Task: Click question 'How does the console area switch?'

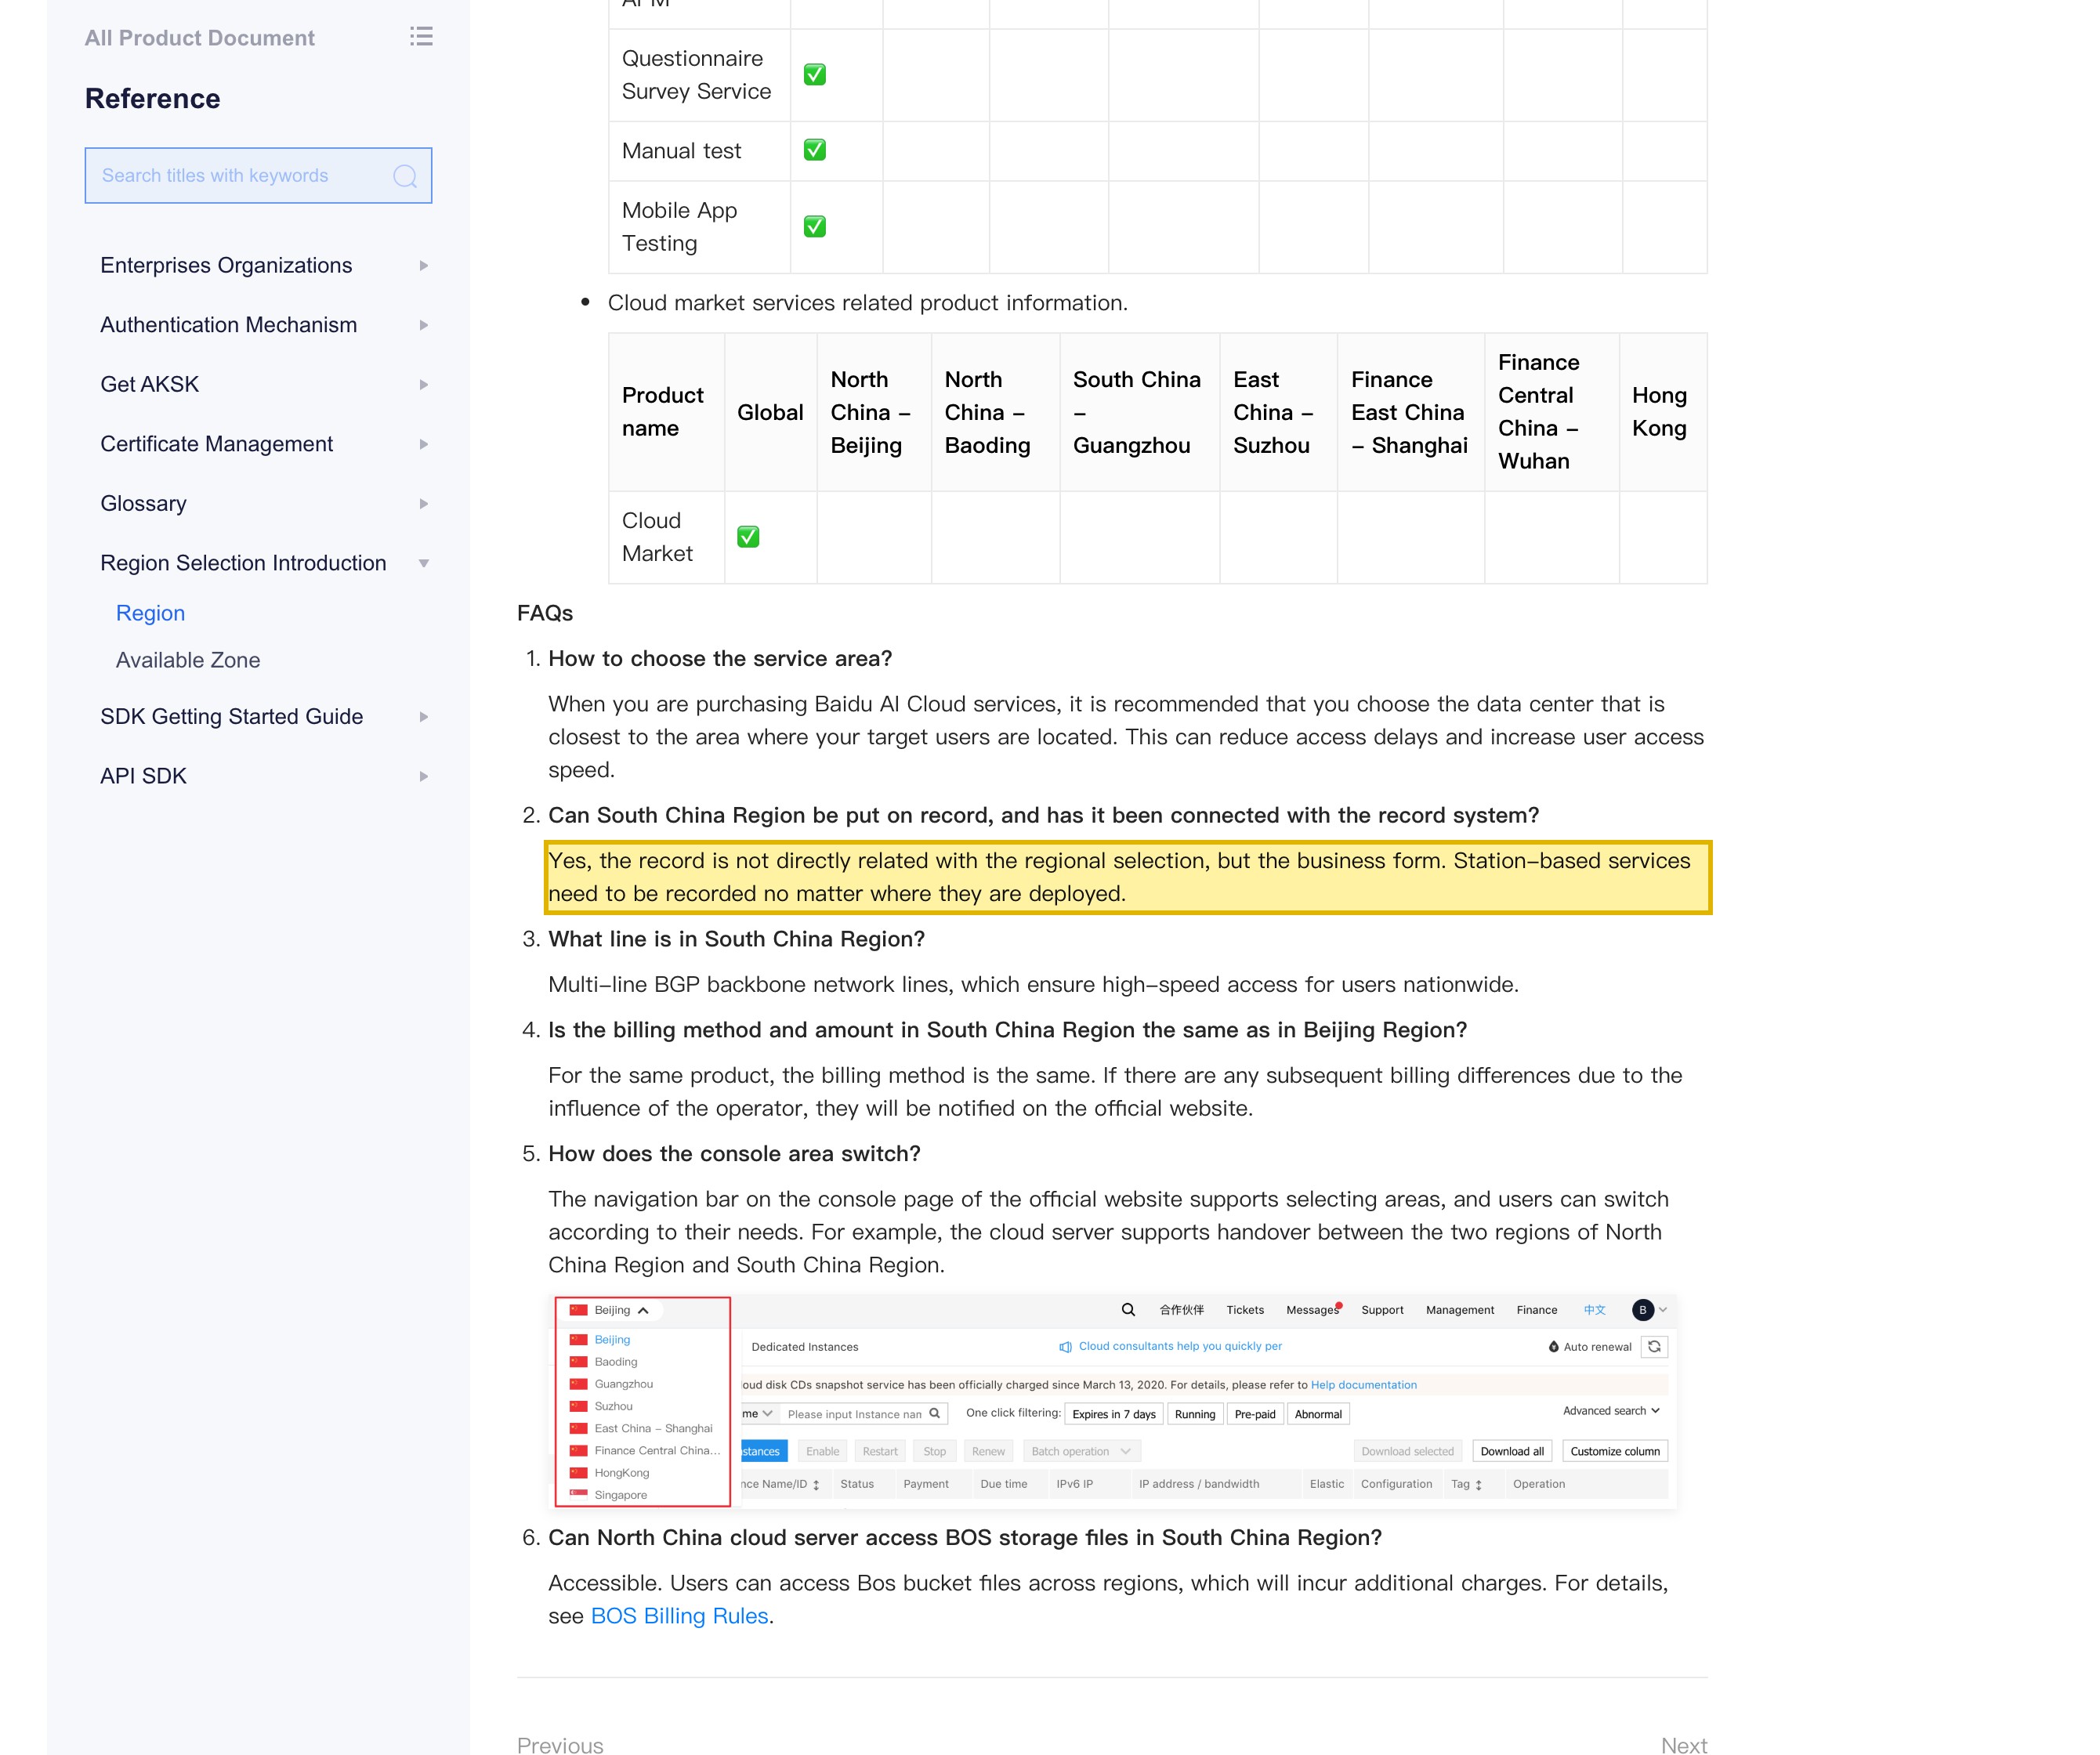Action: point(734,1154)
